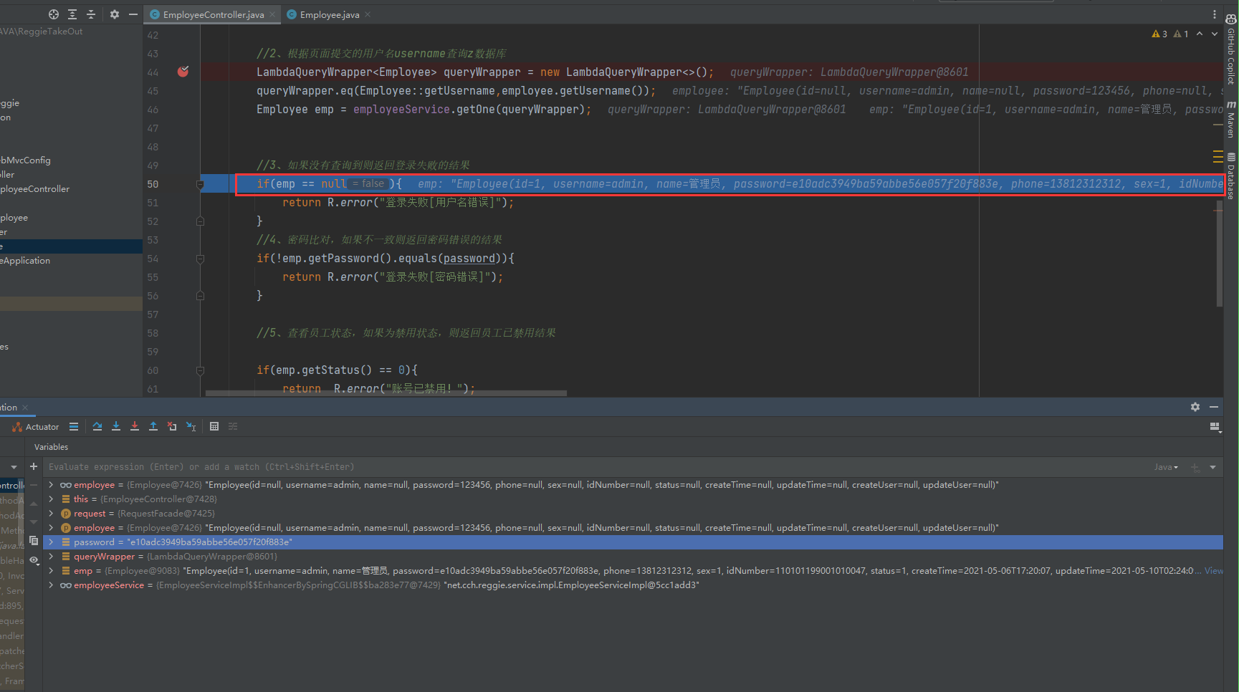Click editor horizontal scrollbar
The height and width of the screenshot is (692, 1239).
click(x=386, y=393)
